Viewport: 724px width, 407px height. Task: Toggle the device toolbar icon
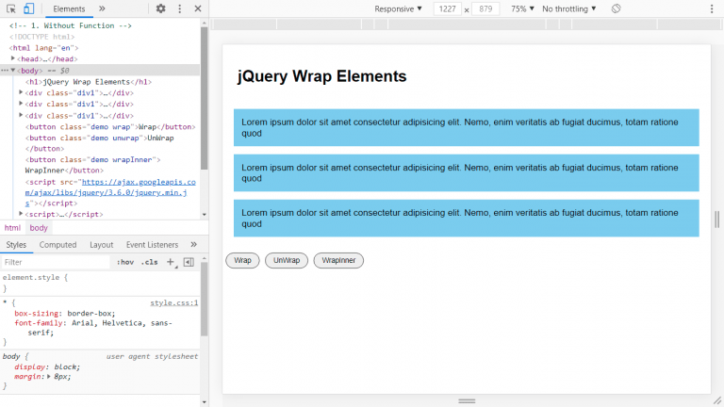28,8
